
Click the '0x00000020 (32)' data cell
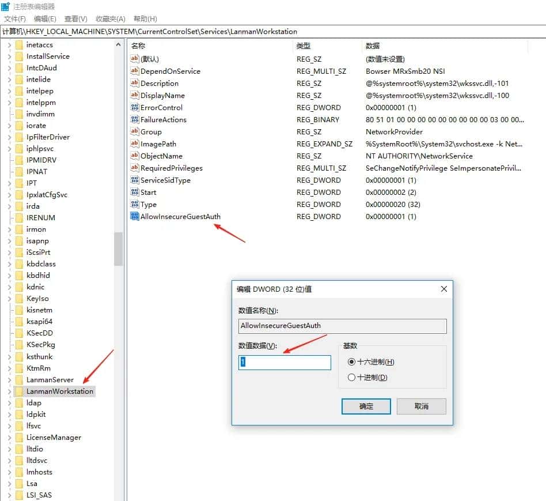coord(393,205)
